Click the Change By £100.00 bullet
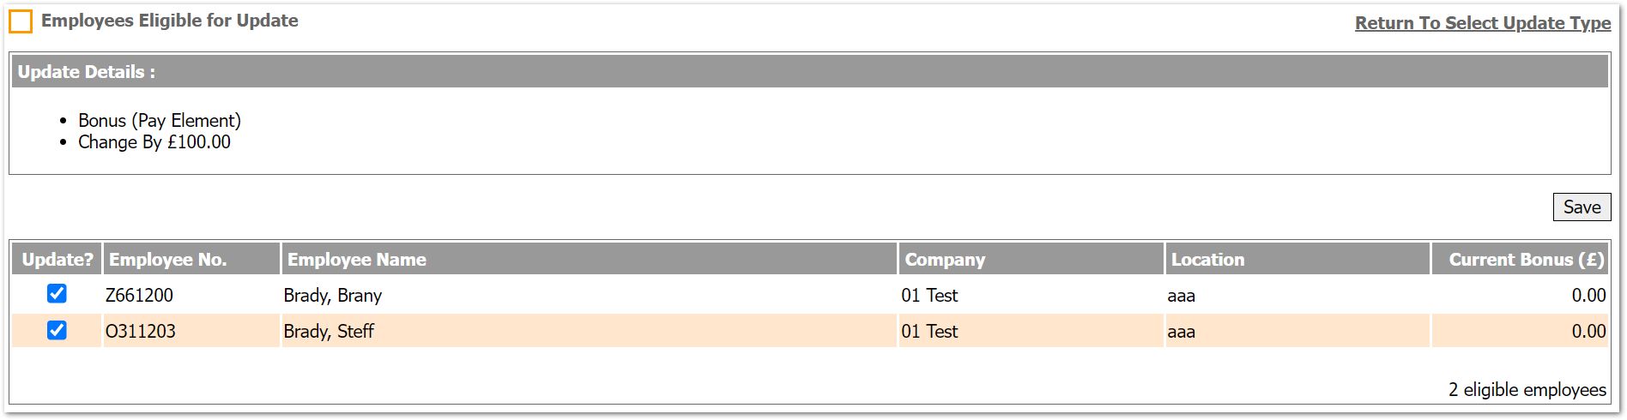Screen dimensions: 1627x420 pos(154,142)
